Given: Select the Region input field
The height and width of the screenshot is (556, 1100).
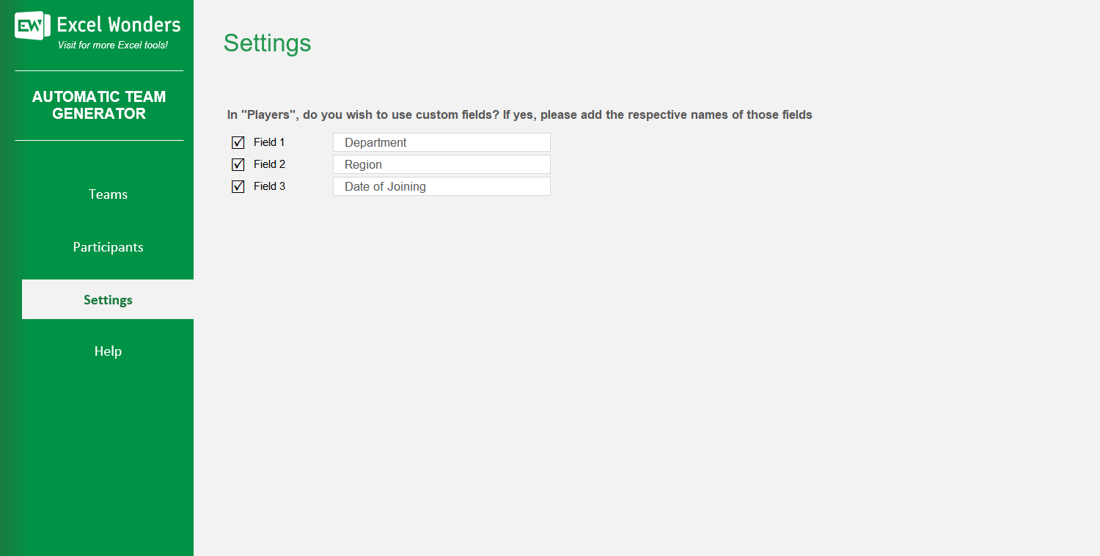Looking at the screenshot, I should 440,164.
